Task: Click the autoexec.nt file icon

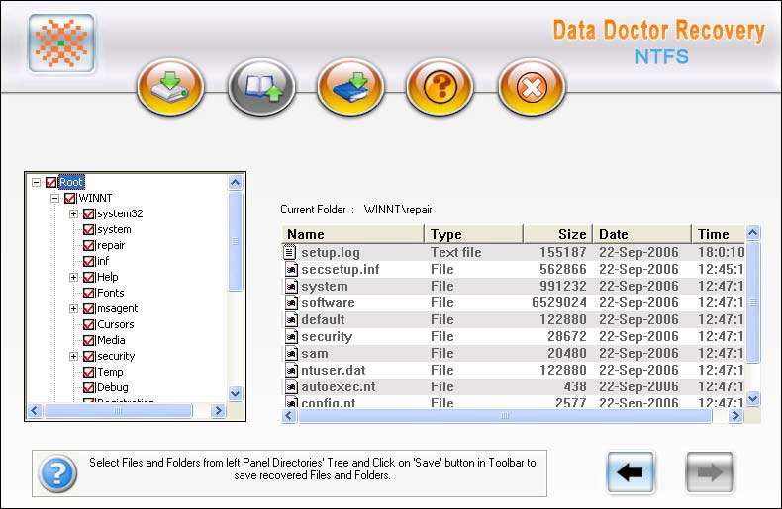Action: [291, 387]
